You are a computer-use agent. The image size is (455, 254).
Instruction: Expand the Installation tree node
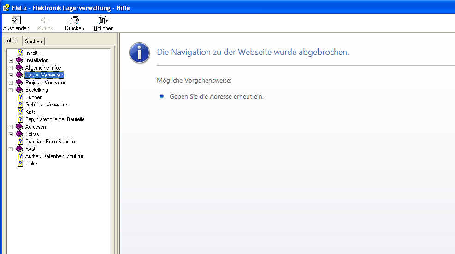coord(11,61)
